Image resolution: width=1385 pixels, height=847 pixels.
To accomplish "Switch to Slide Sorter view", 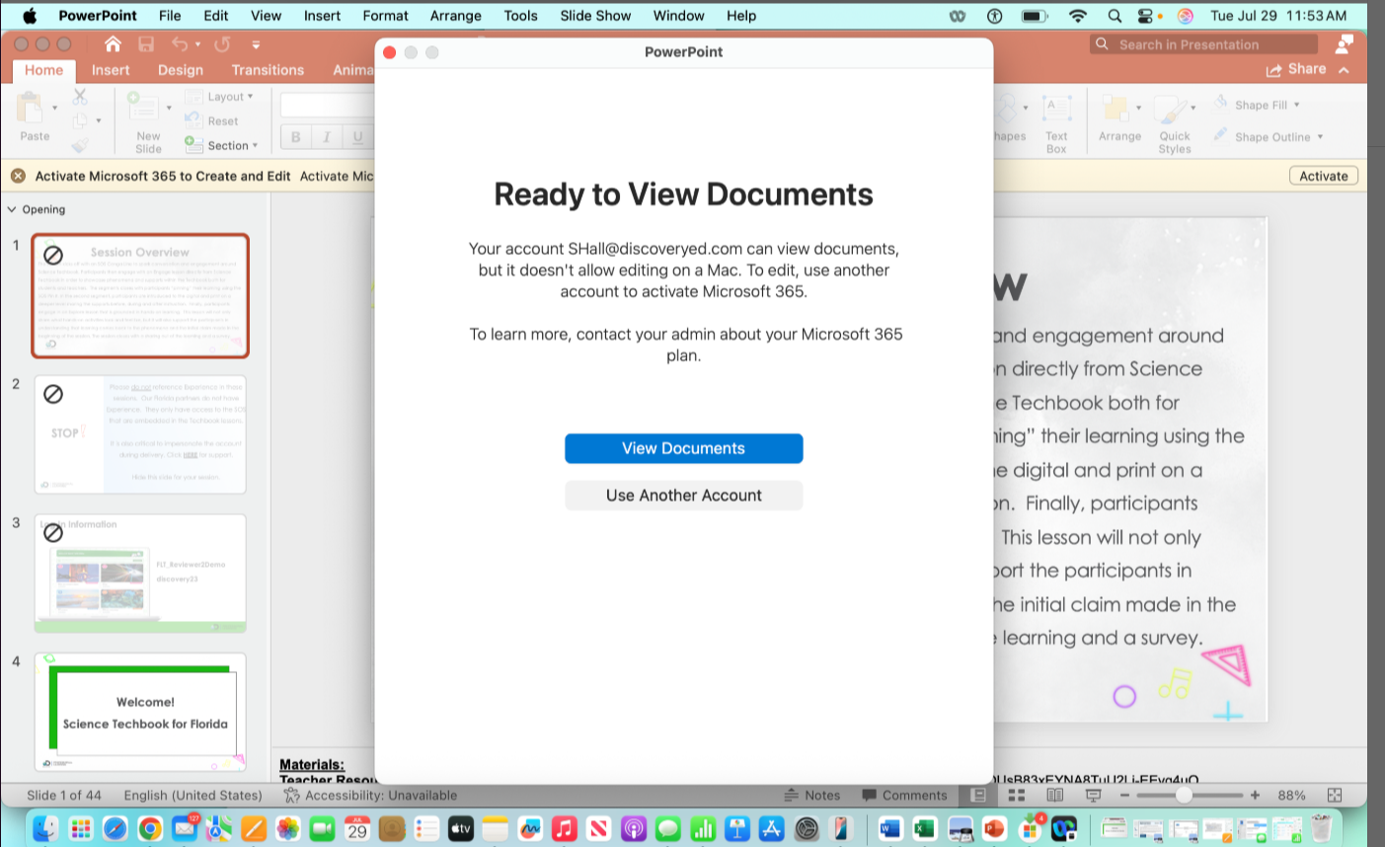I will pyautogui.click(x=1017, y=795).
